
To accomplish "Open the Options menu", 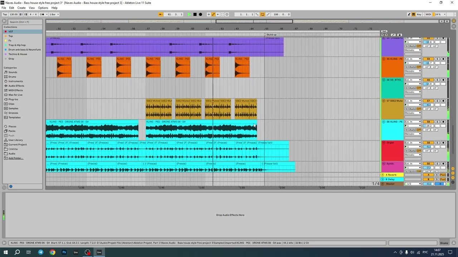I will [43, 8].
